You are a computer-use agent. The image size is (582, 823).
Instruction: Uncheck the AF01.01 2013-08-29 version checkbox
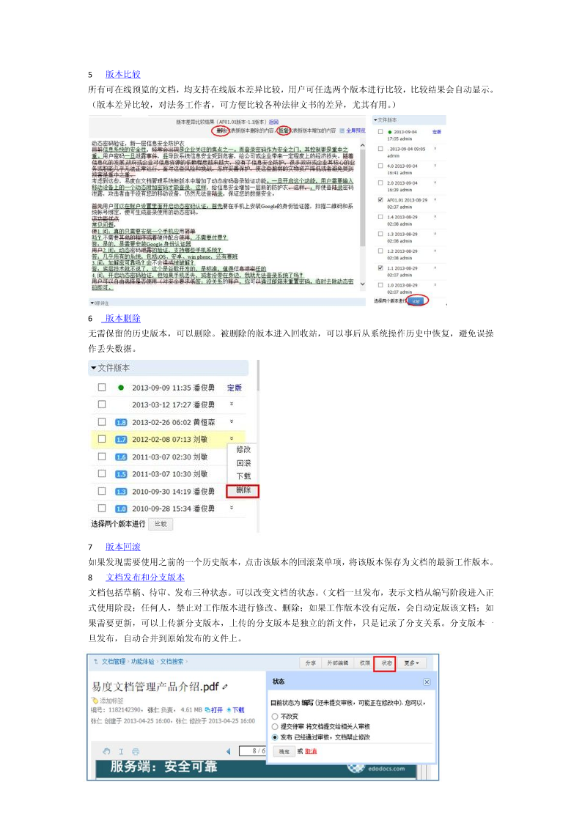[380, 199]
